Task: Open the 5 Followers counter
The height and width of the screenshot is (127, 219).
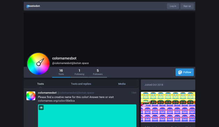Action: (x=98, y=72)
